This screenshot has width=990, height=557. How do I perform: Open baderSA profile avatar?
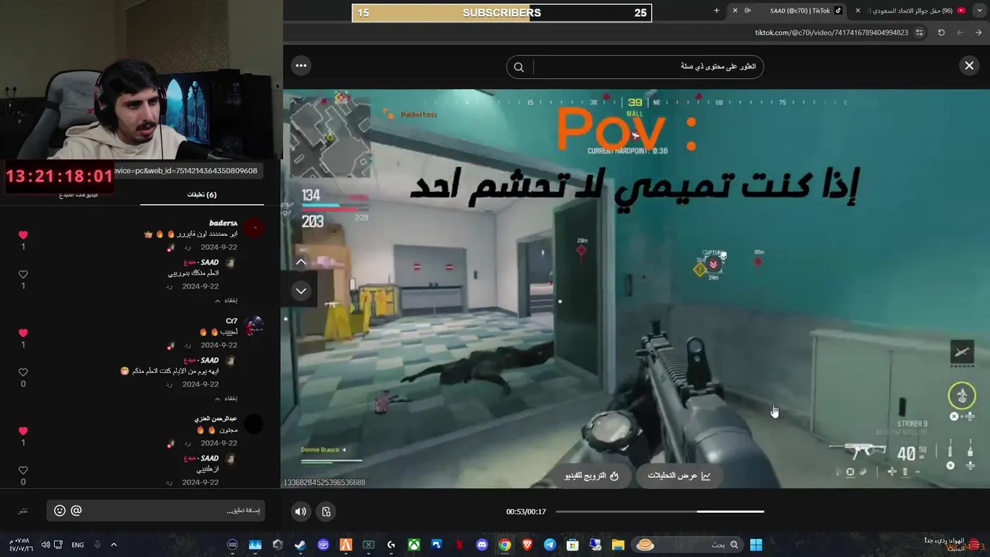(x=253, y=228)
